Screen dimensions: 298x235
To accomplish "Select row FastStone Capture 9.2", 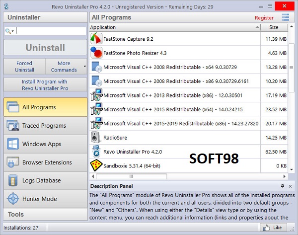I will click(x=189, y=39).
